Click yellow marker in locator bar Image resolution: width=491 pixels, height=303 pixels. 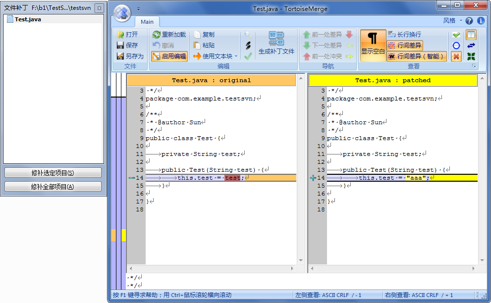tap(124, 235)
